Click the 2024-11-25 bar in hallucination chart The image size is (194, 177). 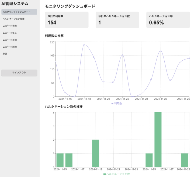[x=149, y=160]
